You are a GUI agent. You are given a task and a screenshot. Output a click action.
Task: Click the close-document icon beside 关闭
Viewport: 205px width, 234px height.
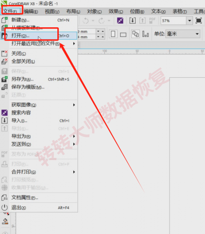[x=4, y=53]
